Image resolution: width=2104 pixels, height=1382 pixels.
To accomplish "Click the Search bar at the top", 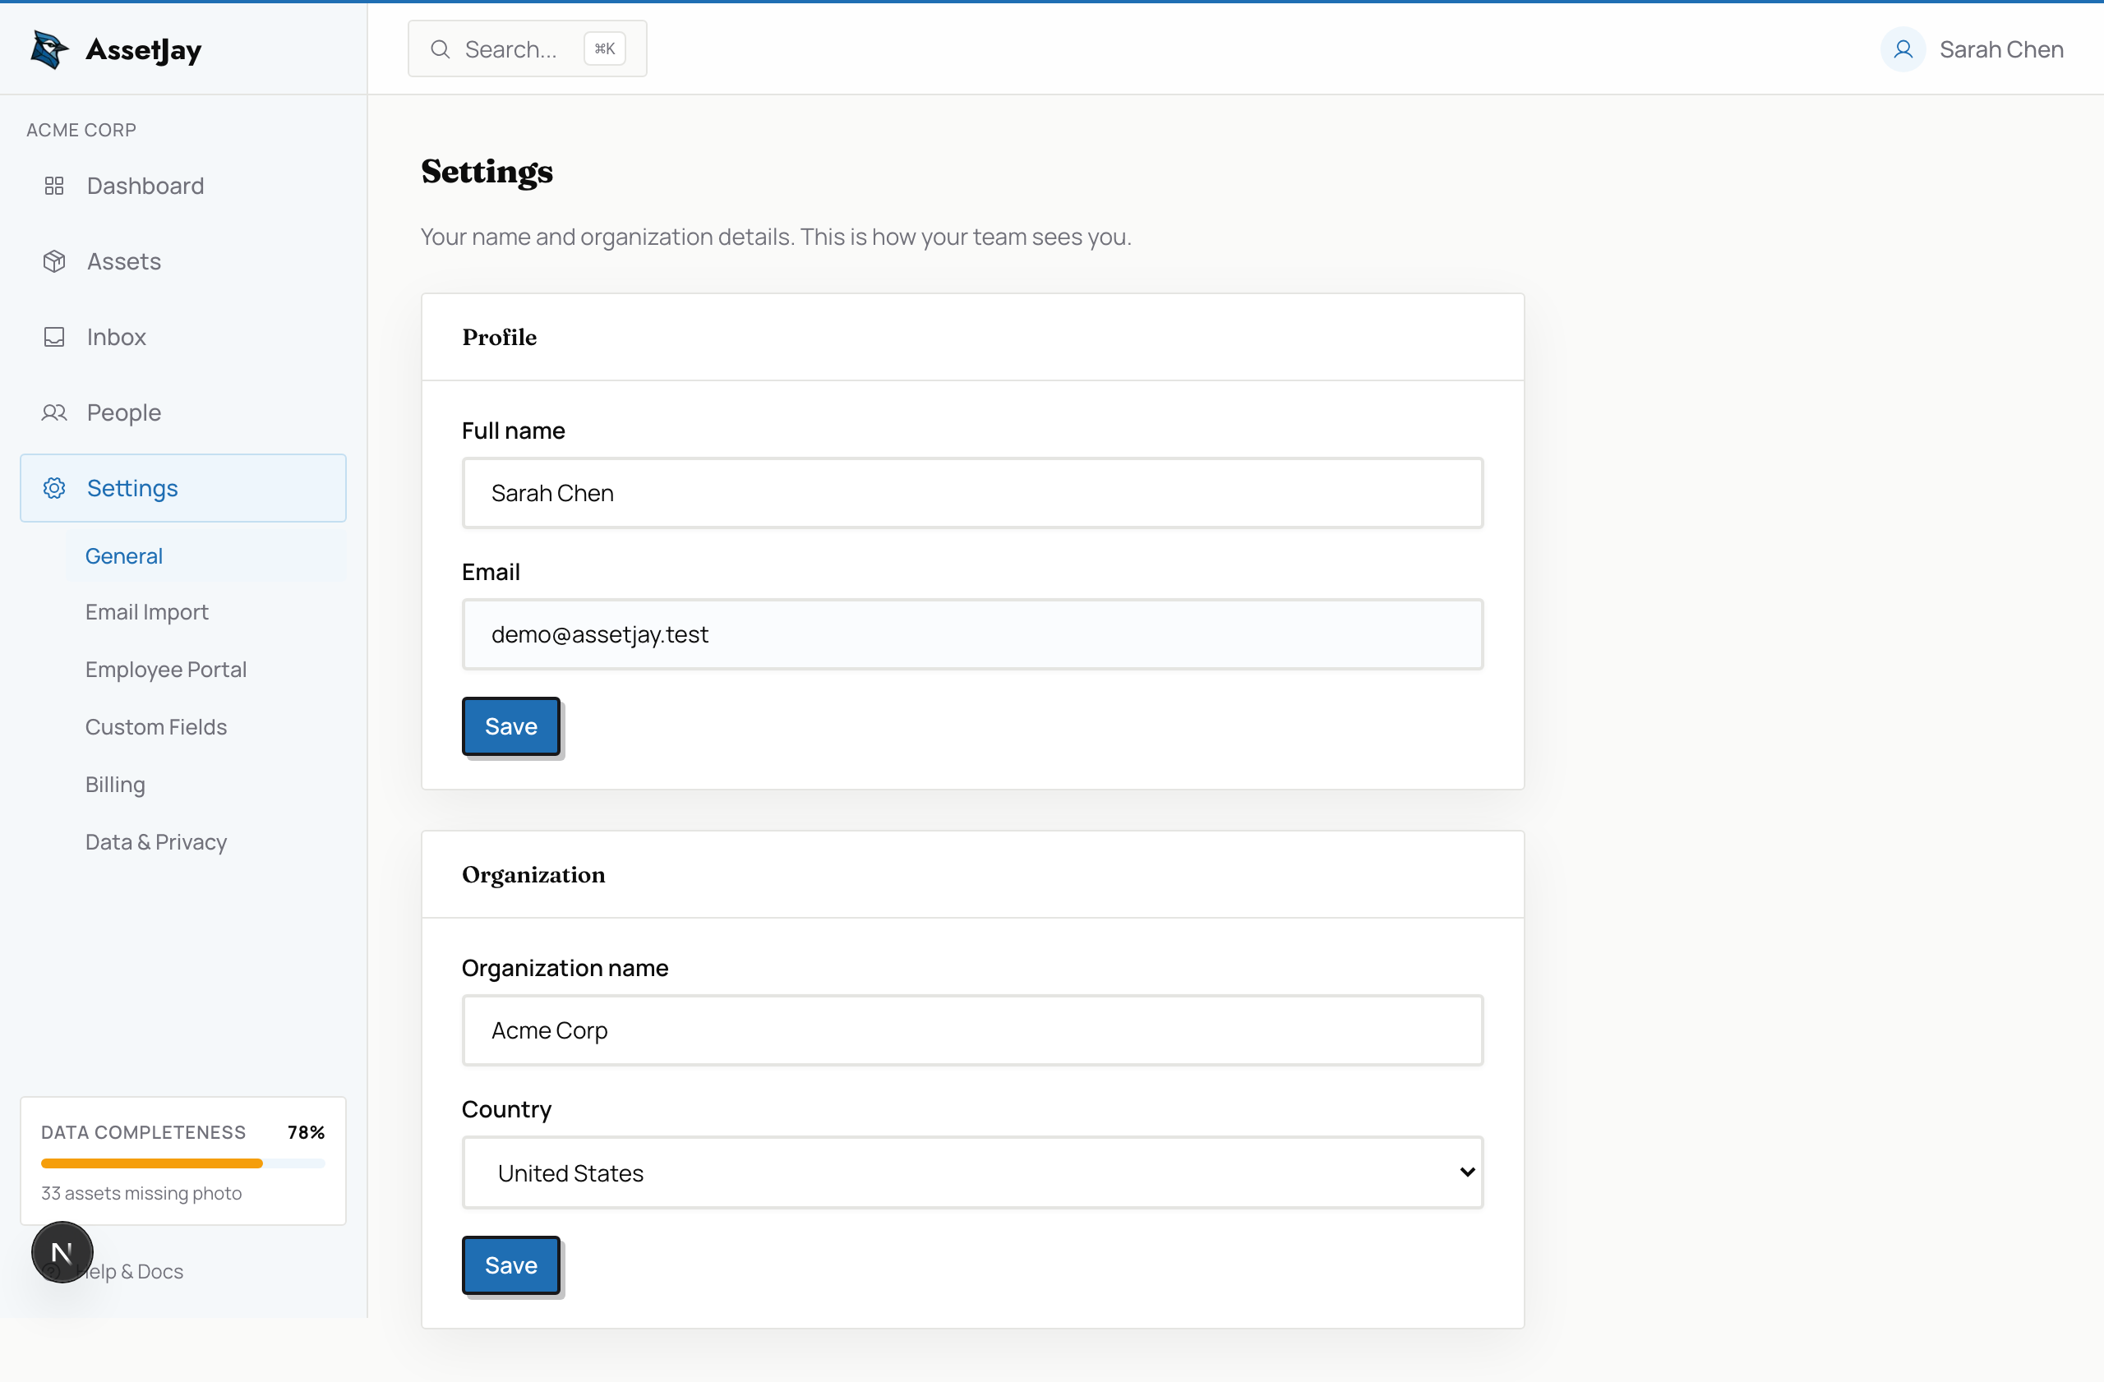I will [x=527, y=48].
